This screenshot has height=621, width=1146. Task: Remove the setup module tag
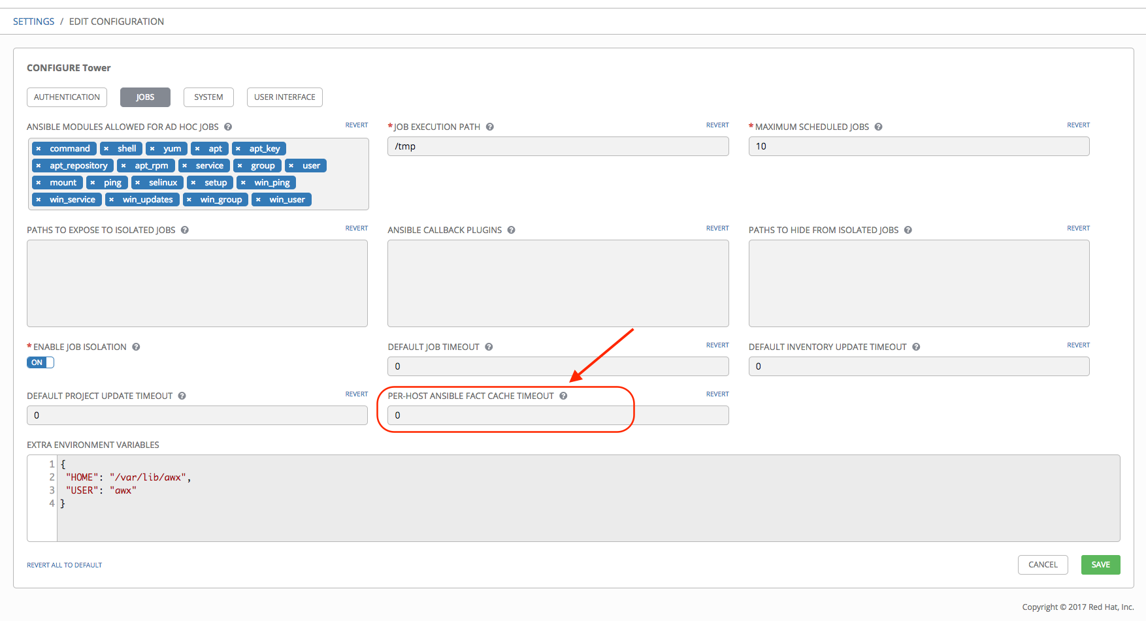tap(193, 183)
